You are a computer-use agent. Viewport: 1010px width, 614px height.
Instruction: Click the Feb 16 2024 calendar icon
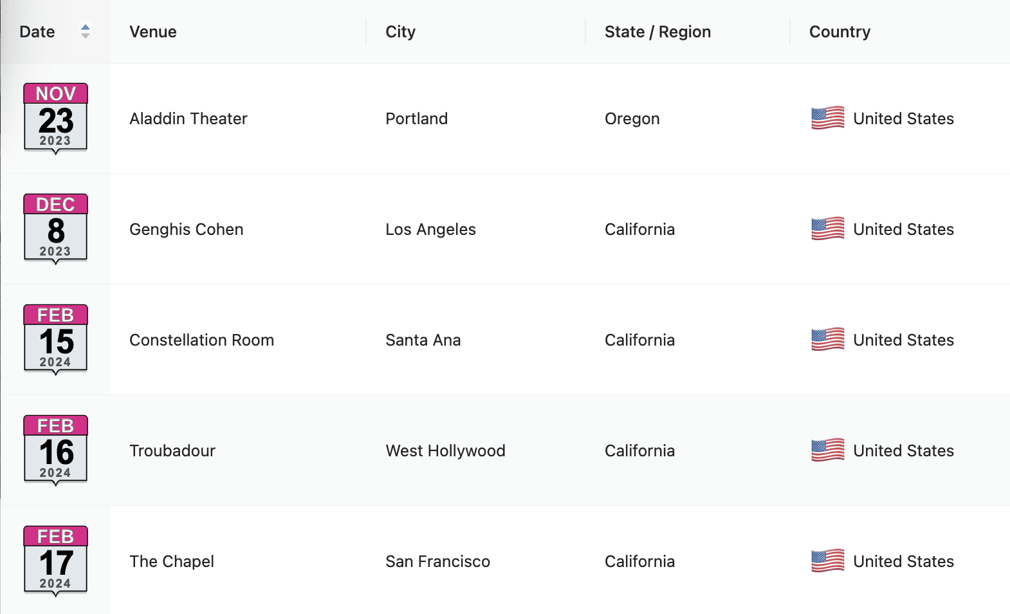(x=55, y=451)
